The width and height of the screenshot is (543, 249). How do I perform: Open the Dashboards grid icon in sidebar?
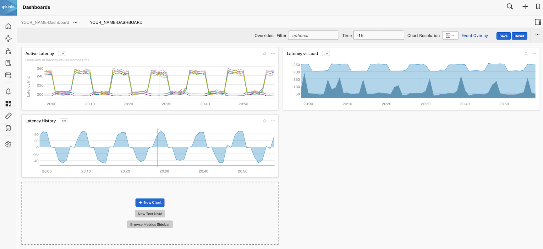pyautogui.click(x=8, y=104)
